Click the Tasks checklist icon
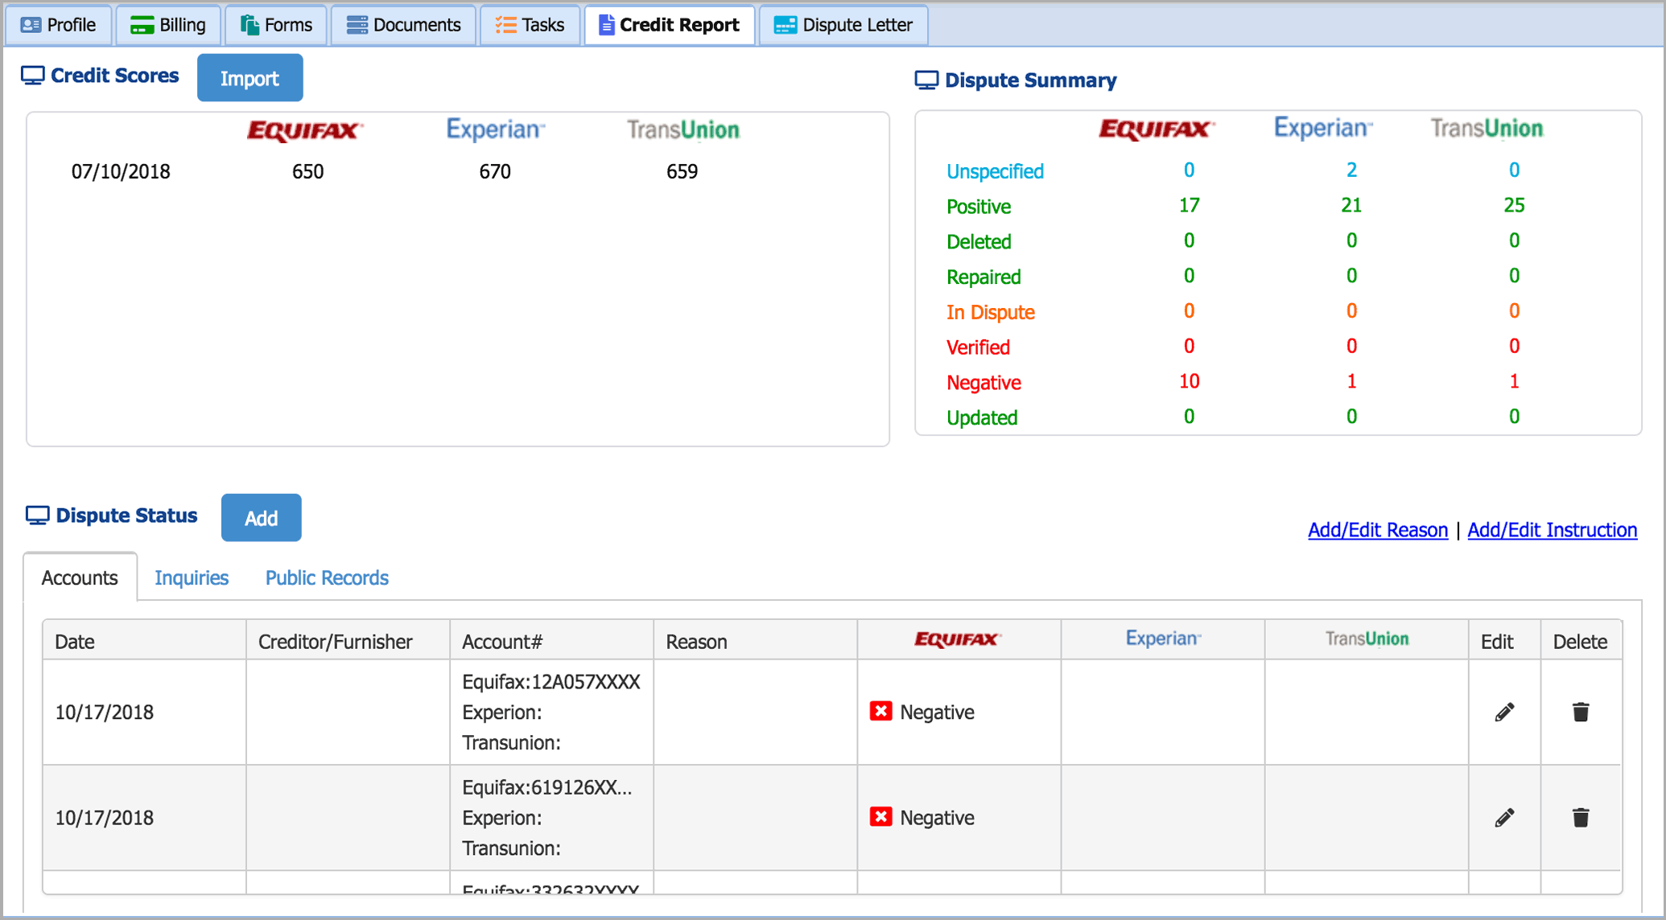The width and height of the screenshot is (1666, 920). 507,24
